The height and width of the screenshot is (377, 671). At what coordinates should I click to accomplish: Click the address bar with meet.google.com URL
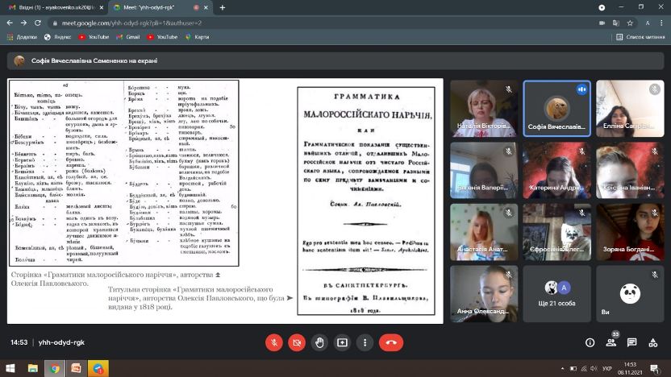tap(242, 23)
